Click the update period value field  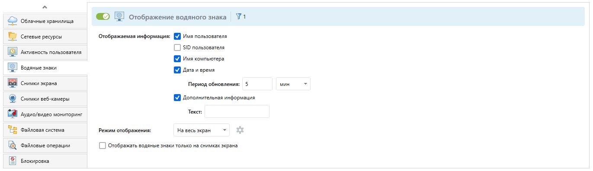coord(257,84)
